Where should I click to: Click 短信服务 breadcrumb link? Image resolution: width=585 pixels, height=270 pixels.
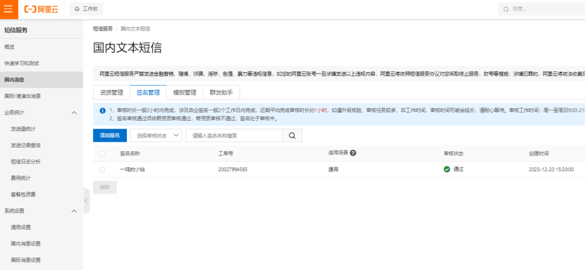tap(103, 28)
